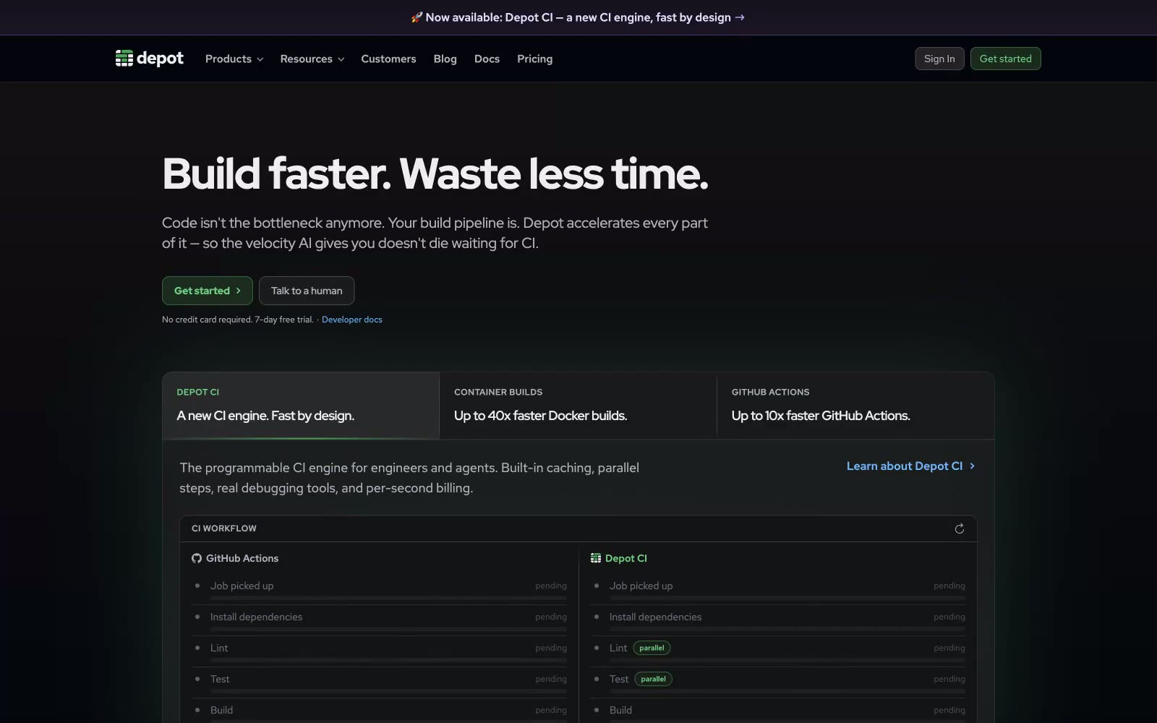
Task: Select the Depot CI tab
Action: [301, 406]
